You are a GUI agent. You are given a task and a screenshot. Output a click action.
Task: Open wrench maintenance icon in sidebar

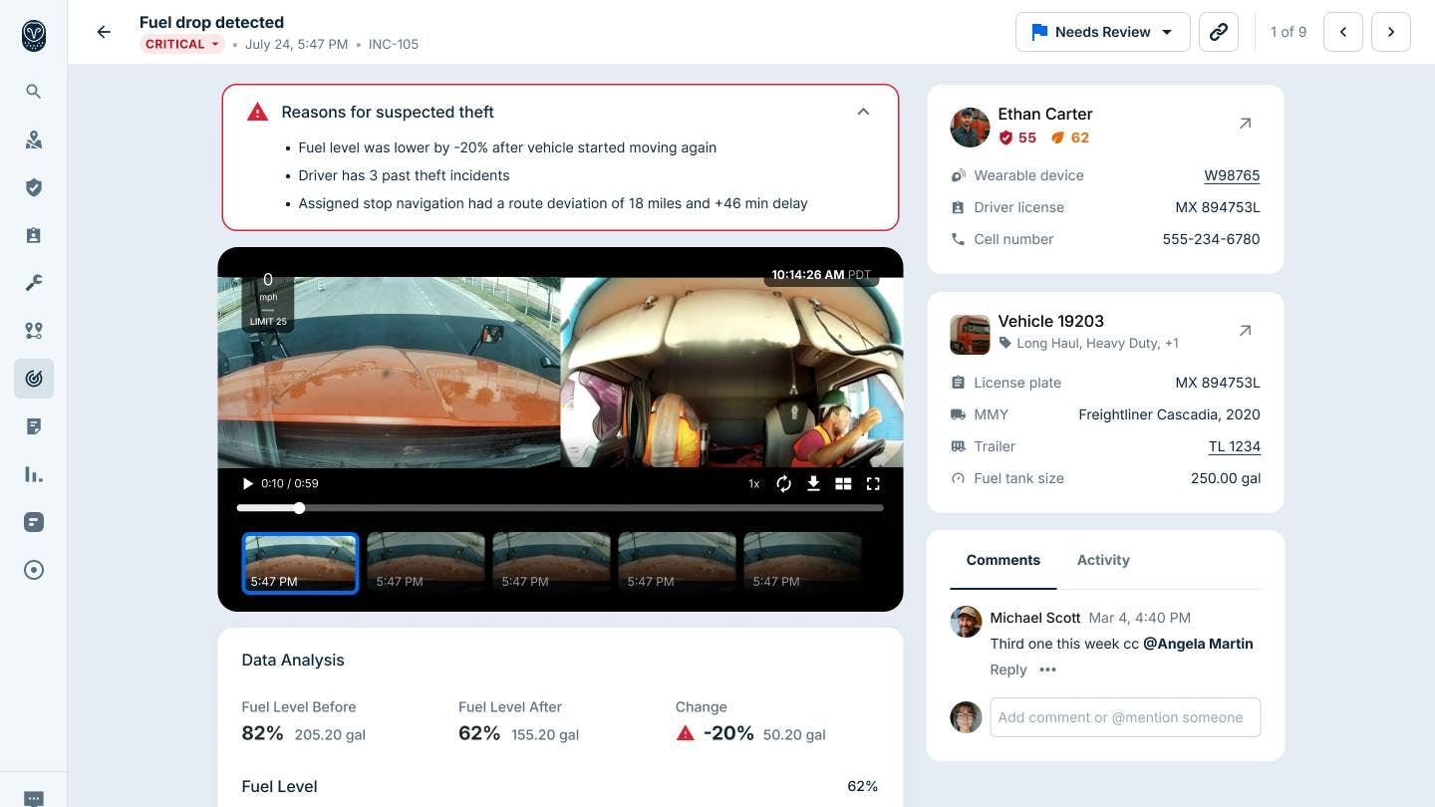click(x=34, y=283)
